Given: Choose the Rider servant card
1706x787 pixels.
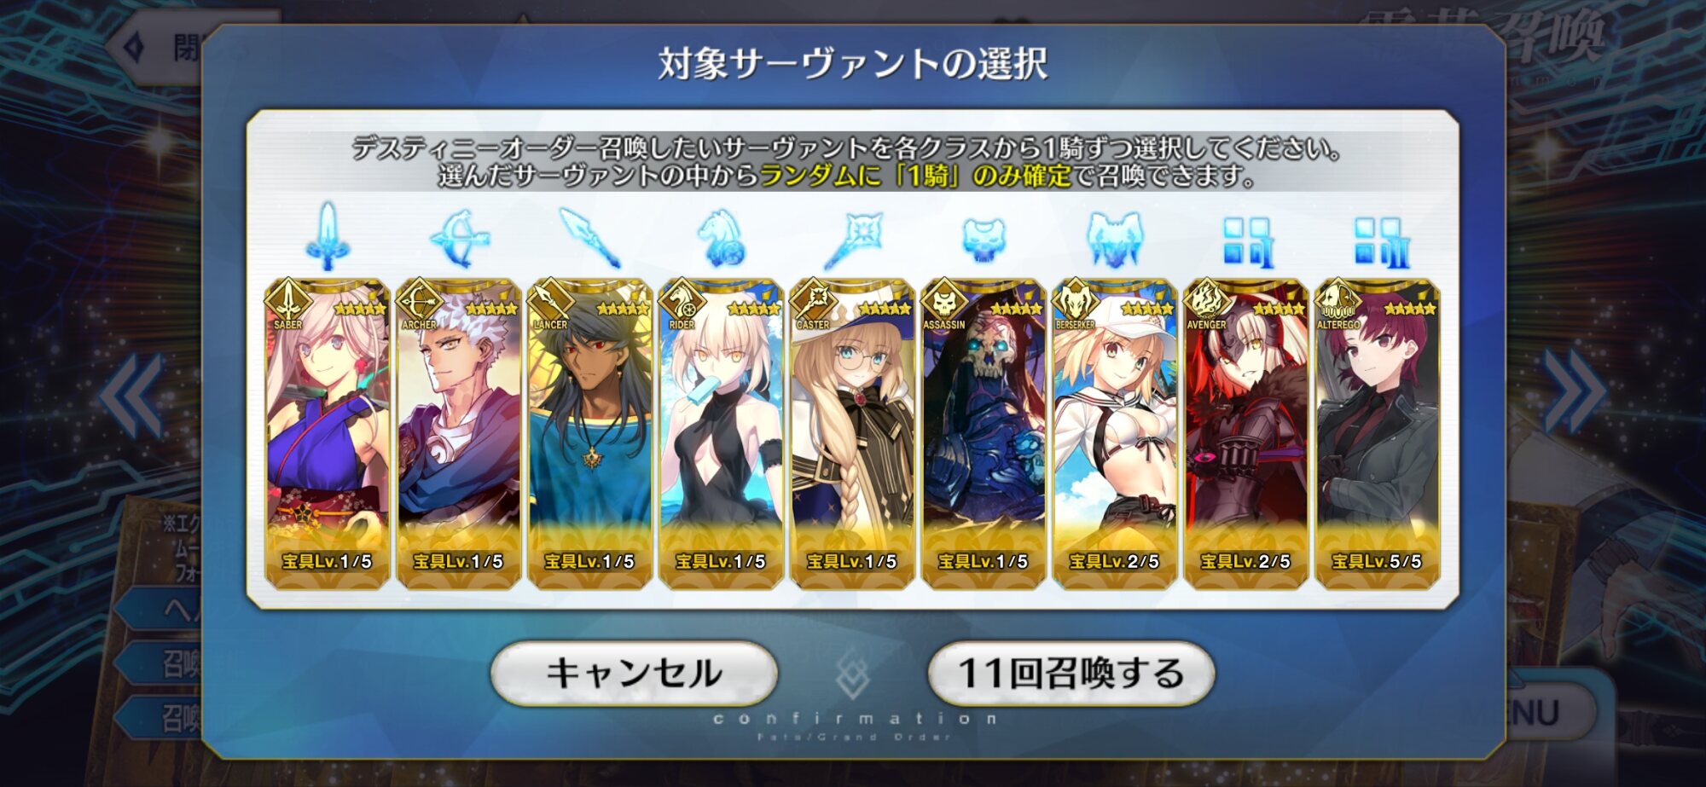Looking at the screenshot, I should coord(721,433).
